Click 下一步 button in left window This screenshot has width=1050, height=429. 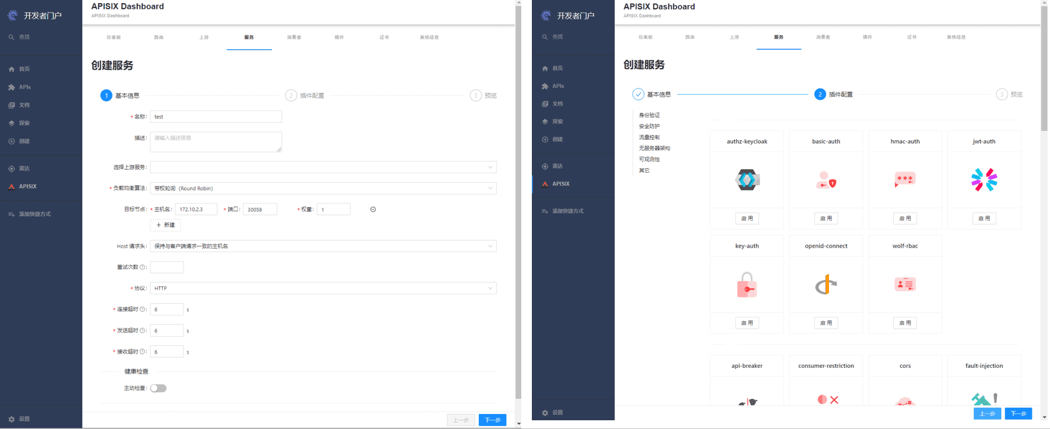point(493,420)
